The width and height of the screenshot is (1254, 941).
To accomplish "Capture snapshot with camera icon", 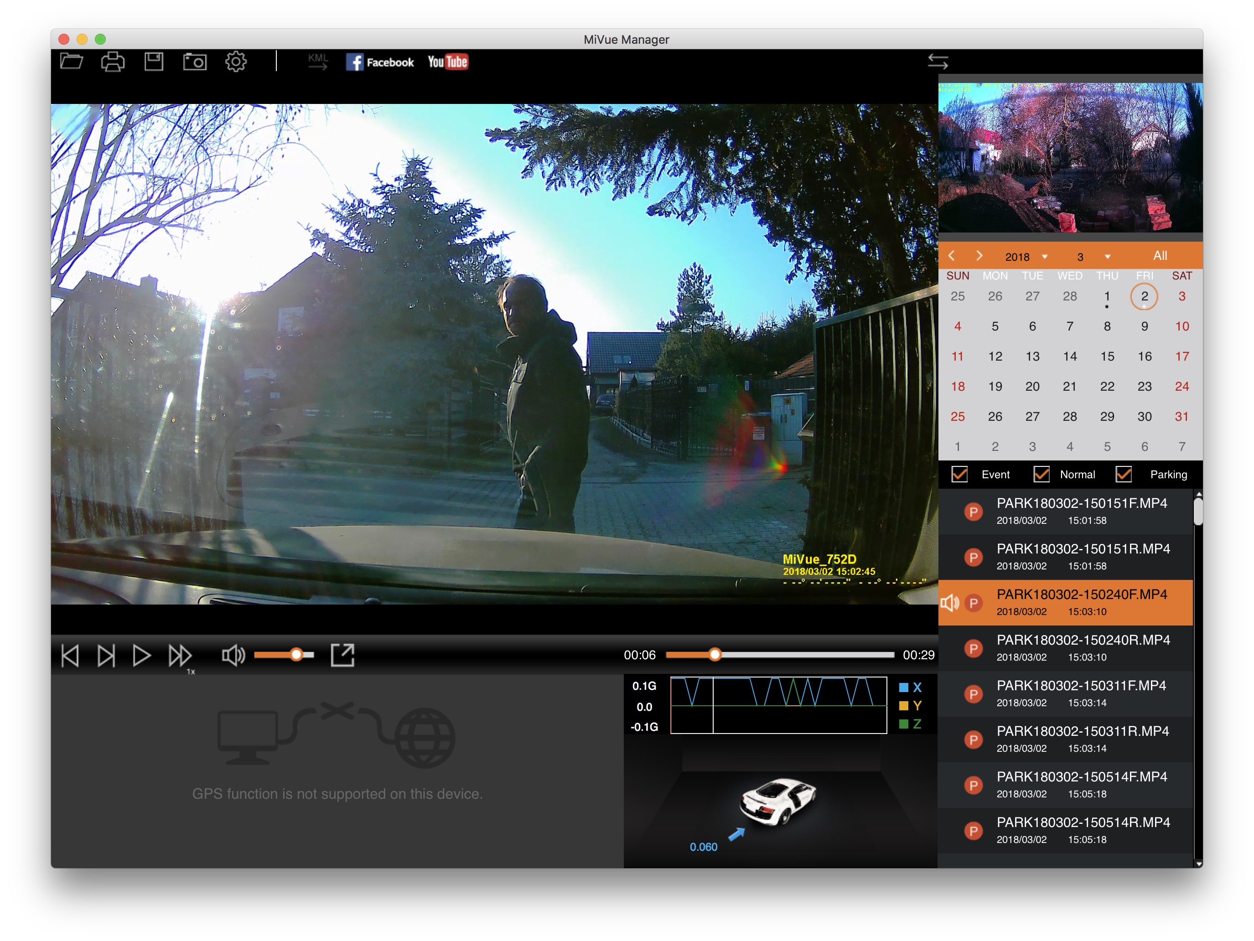I will tap(194, 61).
